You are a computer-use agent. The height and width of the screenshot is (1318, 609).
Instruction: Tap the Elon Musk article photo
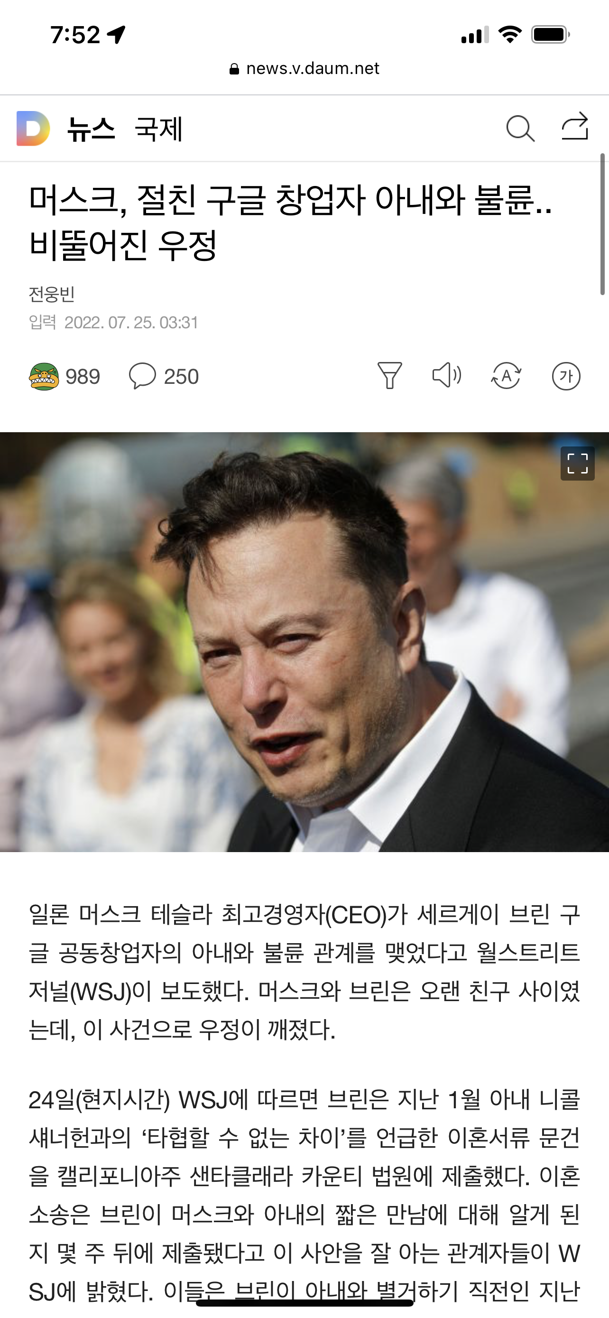pyautogui.click(x=304, y=642)
